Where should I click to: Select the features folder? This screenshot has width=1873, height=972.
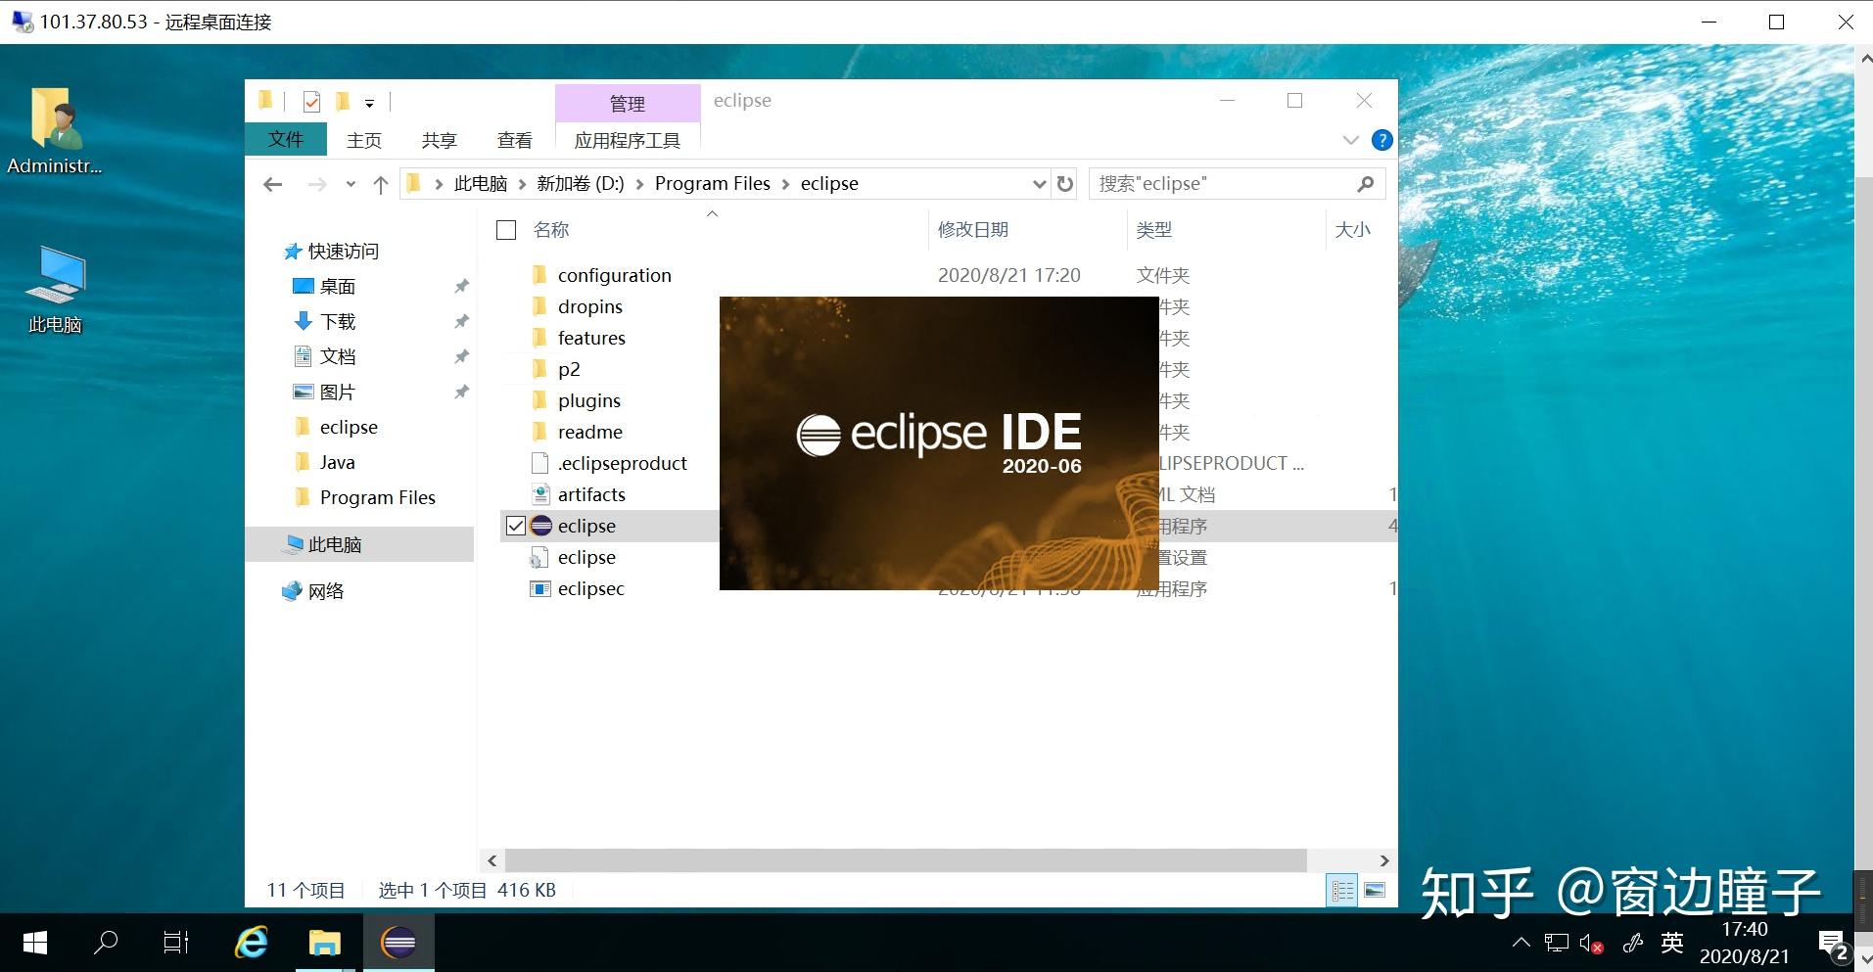pos(591,338)
